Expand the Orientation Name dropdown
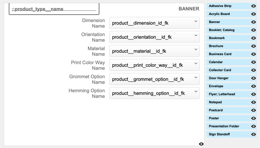The image size is (260, 148). 154,37
